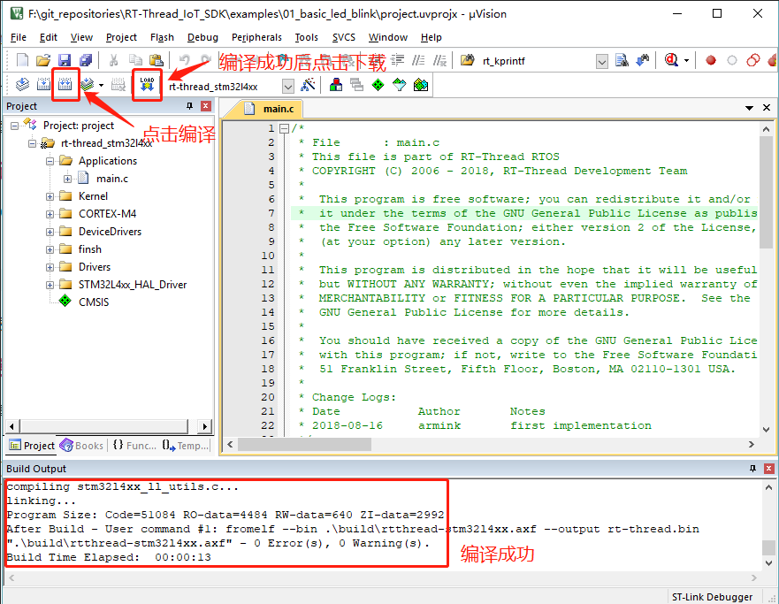Collapse the comment block fold at line 1
The width and height of the screenshot is (779, 604).
(284, 128)
